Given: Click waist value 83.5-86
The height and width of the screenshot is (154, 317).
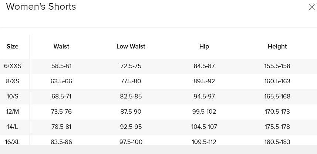Looking at the screenshot, I should click(61, 141).
